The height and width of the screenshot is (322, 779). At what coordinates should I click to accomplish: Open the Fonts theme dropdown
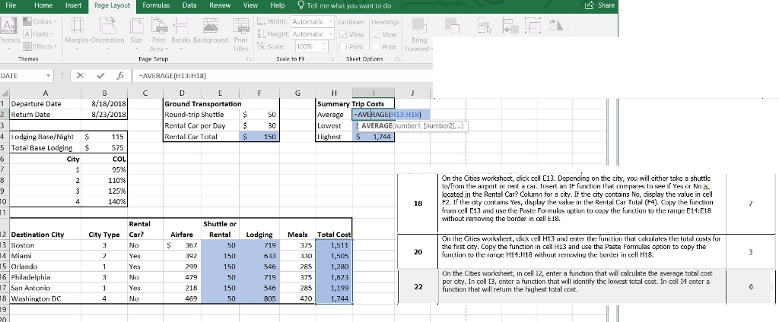(39, 34)
